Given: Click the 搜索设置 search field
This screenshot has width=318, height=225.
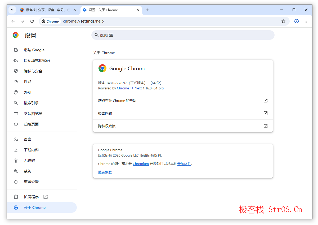Looking at the screenshot, I should tap(183, 35).
